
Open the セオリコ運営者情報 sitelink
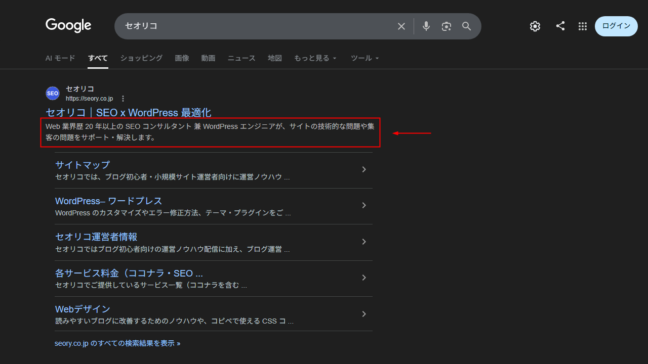point(96,237)
